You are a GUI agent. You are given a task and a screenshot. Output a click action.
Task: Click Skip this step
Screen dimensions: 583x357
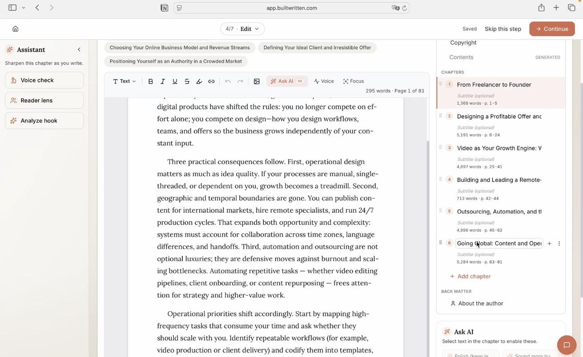click(x=503, y=29)
